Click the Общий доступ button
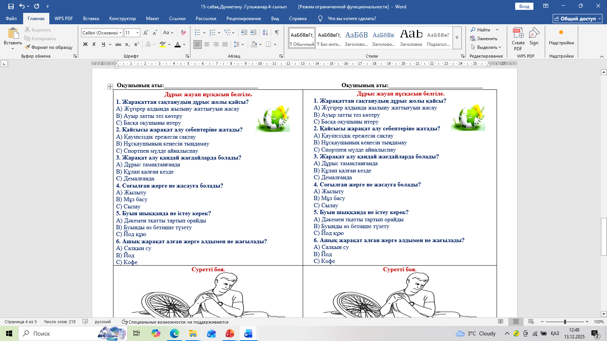This screenshot has height=341, width=607. coord(577,19)
